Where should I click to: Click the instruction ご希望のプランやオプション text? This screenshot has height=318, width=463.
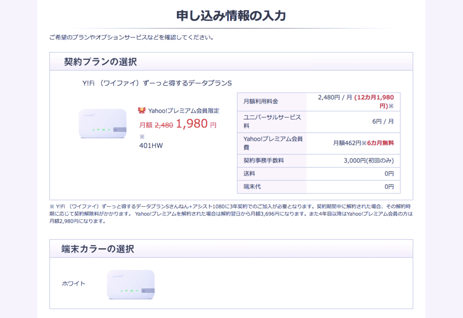click(x=132, y=37)
